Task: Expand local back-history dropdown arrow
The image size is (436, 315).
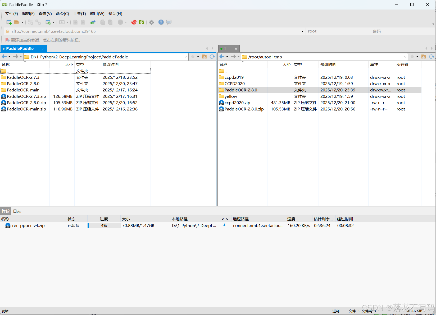Action: [x=9, y=57]
